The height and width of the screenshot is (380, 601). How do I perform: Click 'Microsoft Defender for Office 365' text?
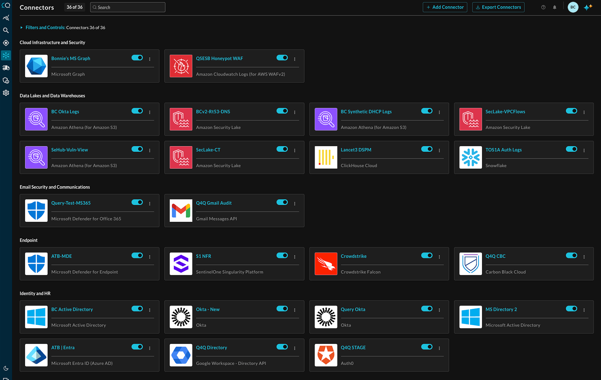86,219
